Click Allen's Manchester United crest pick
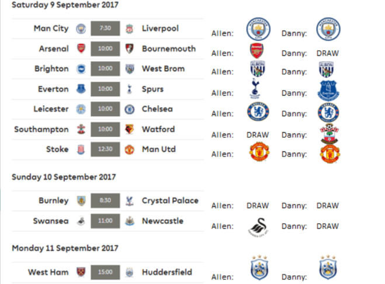 256,153
